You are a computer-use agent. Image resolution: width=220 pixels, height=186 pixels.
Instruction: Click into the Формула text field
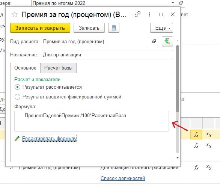tap(92, 121)
